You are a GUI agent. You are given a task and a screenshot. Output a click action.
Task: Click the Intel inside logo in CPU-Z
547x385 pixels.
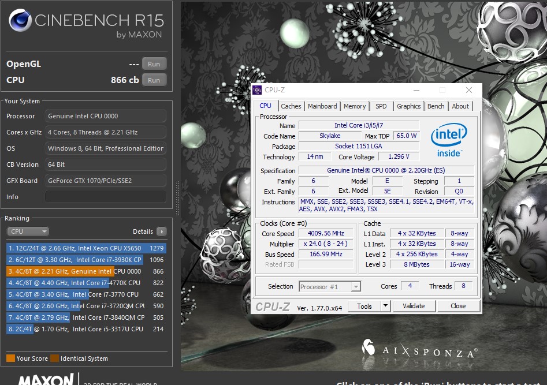(x=449, y=140)
